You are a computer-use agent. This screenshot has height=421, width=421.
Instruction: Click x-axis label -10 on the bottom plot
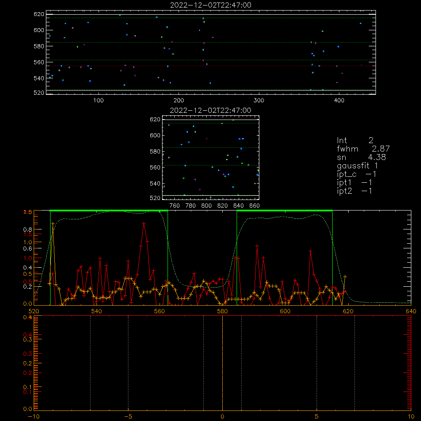point(34,416)
